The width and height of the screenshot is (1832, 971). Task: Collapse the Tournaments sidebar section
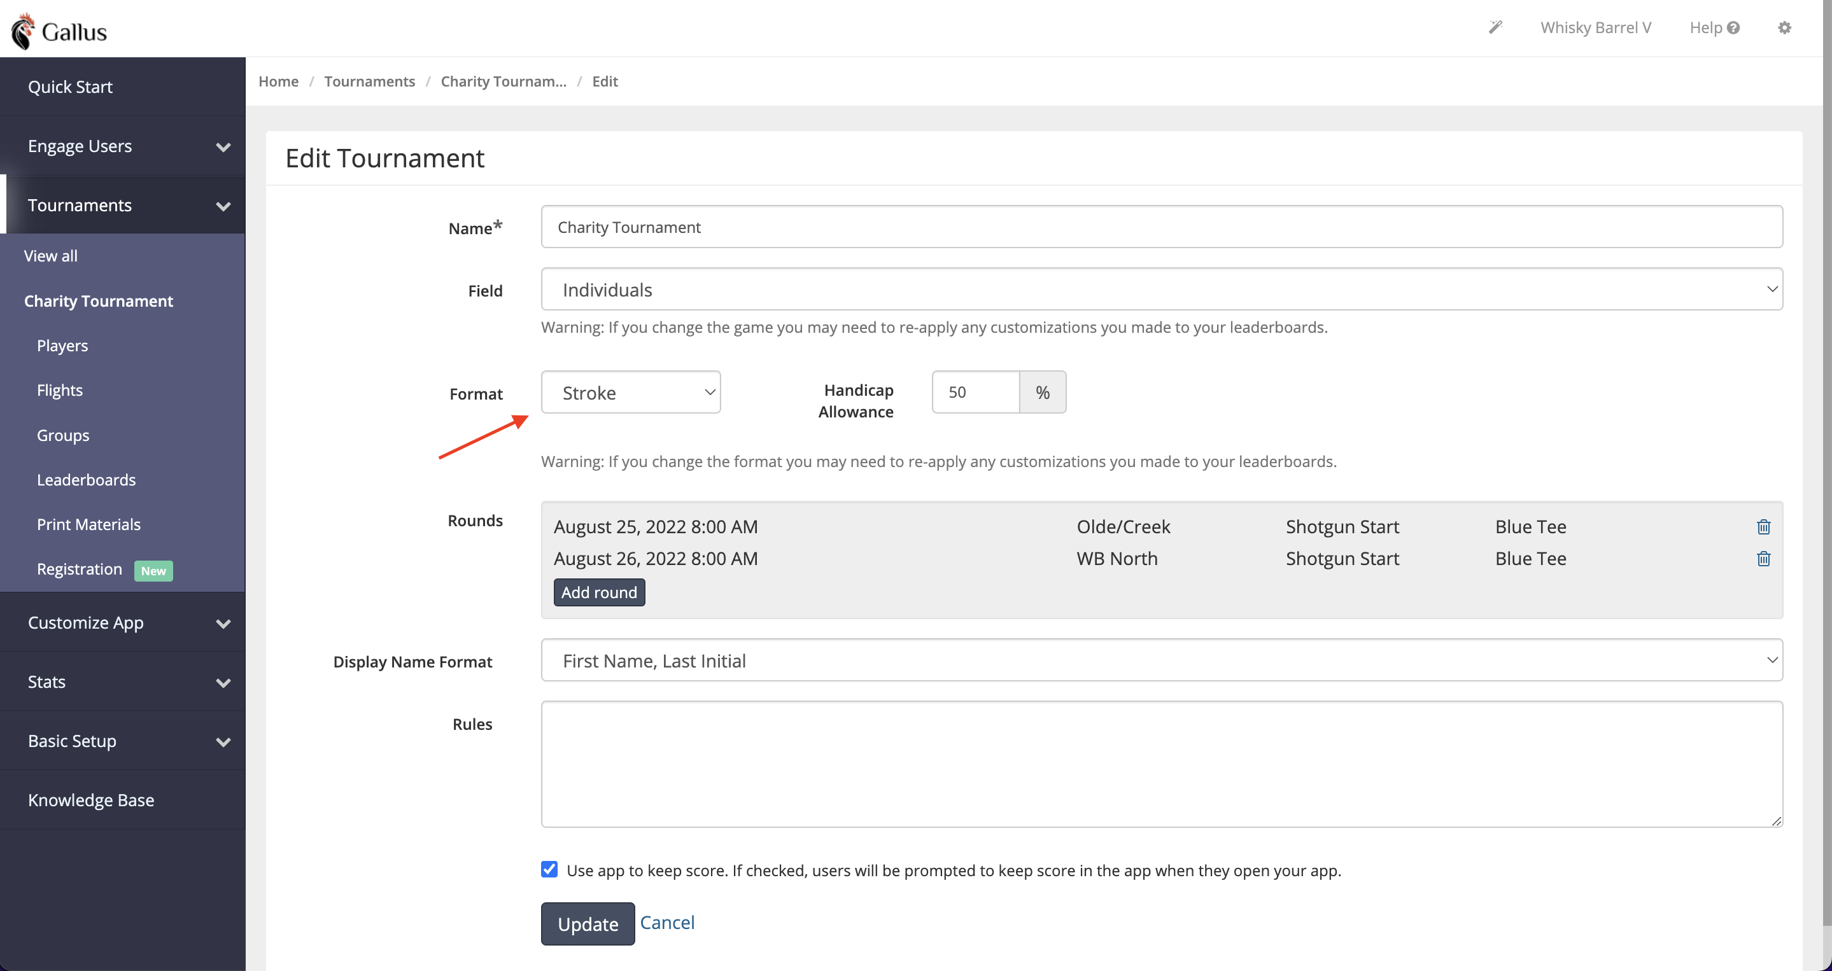[122, 205]
